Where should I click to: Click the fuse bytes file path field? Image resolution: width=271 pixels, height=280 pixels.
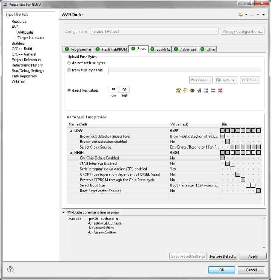(x=185, y=70)
